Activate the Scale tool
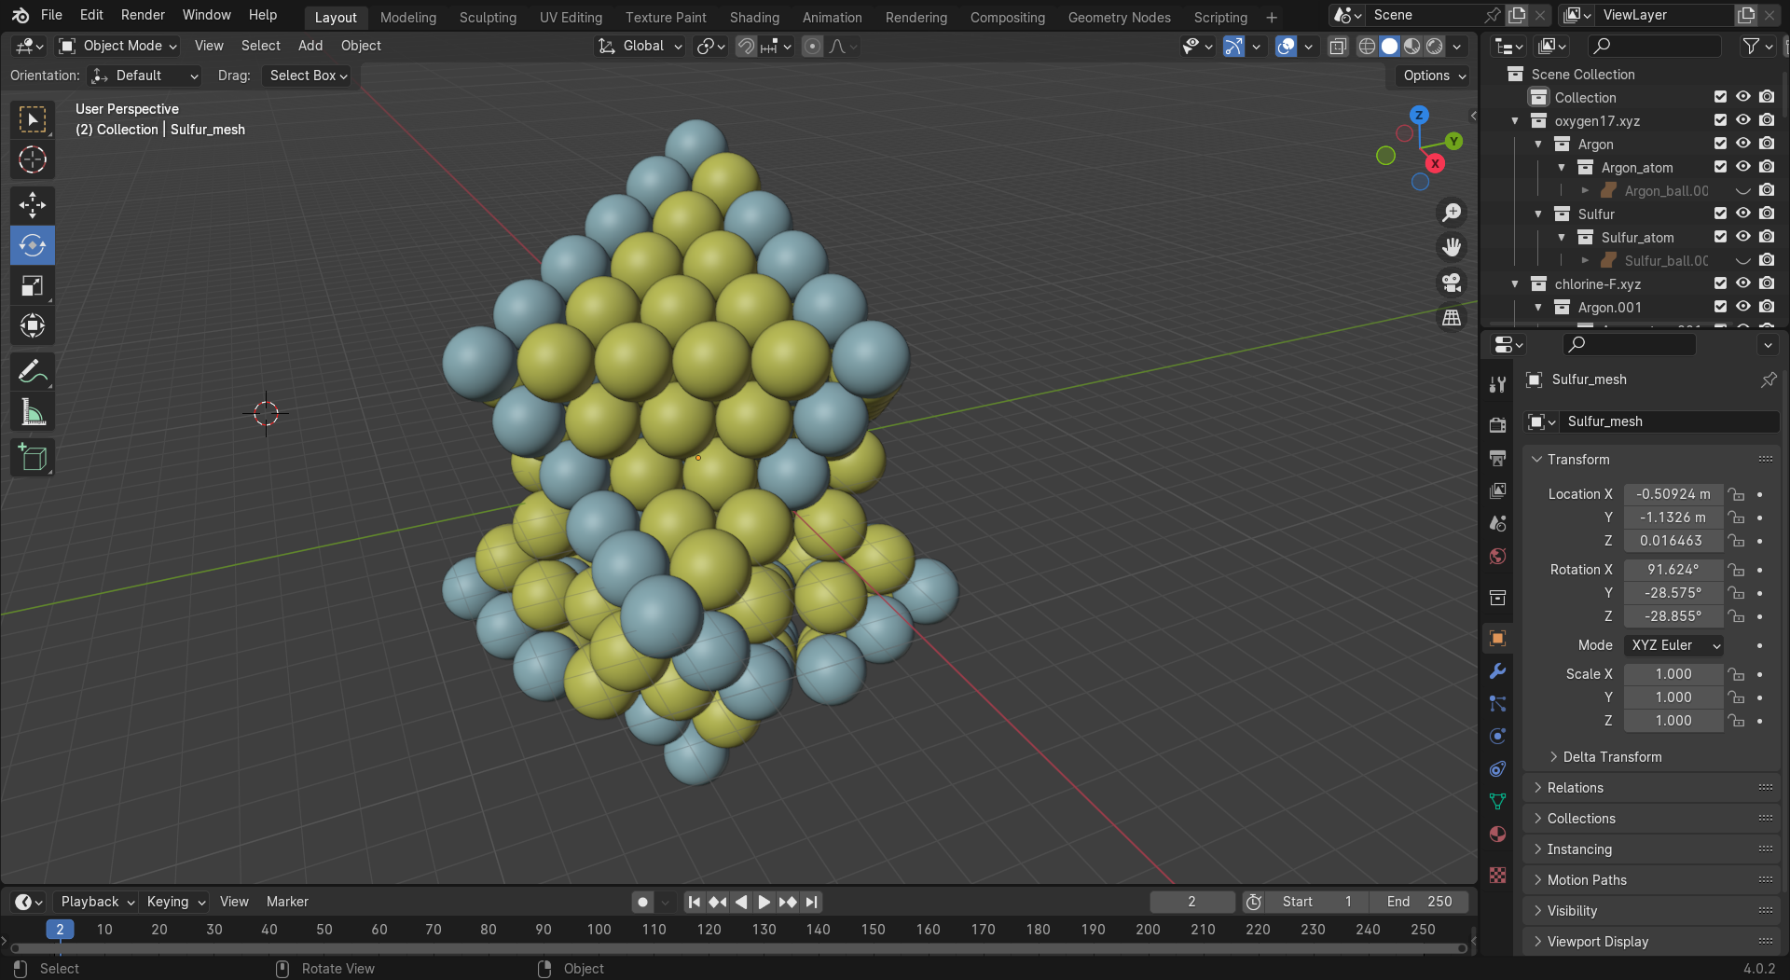This screenshot has height=980, width=1790. pos(33,286)
